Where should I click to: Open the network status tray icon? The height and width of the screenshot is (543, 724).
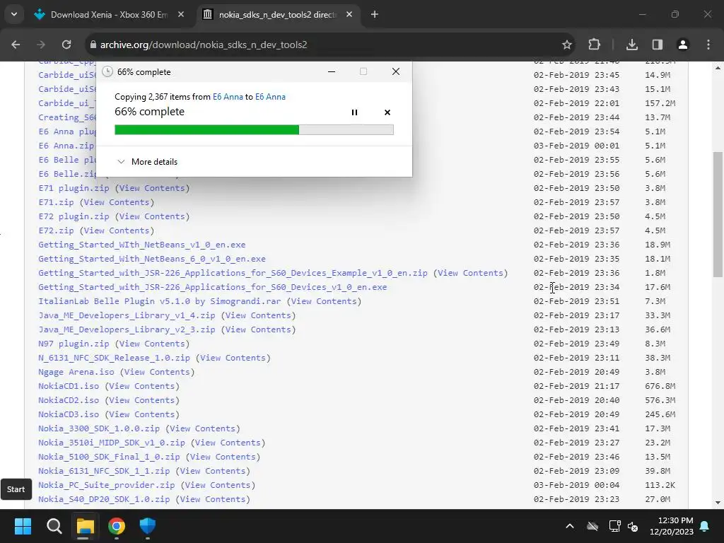pos(614,526)
